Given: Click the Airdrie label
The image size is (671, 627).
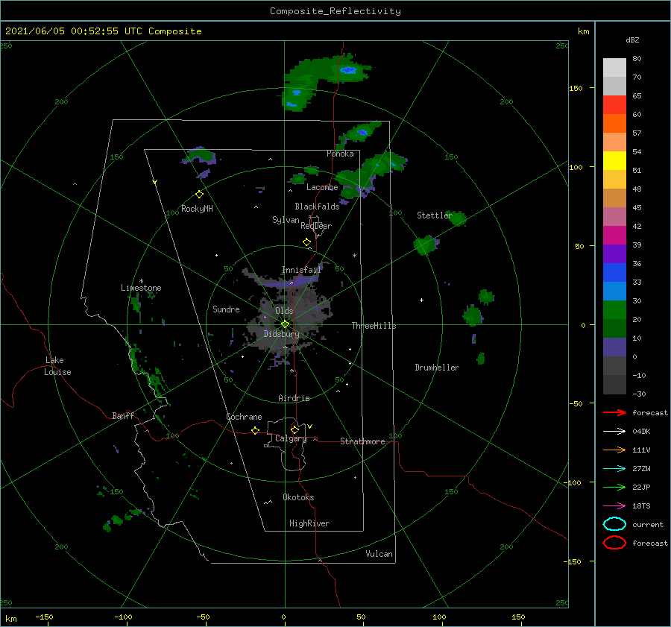Looking at the screenshot, I should [294, 398].
